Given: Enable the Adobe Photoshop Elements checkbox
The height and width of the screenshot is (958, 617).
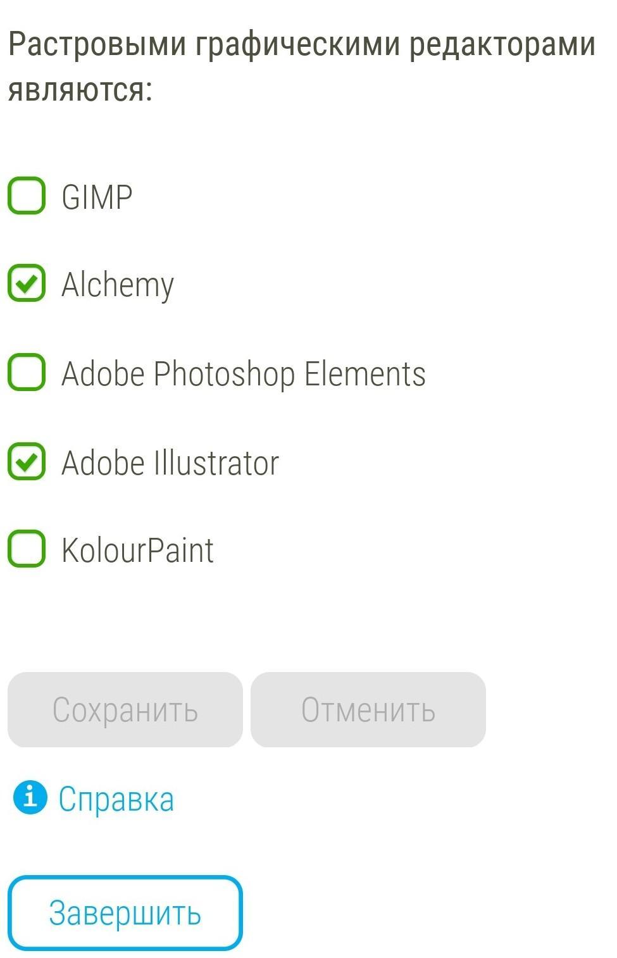Looking at the screenshot, I should point(27,372).
